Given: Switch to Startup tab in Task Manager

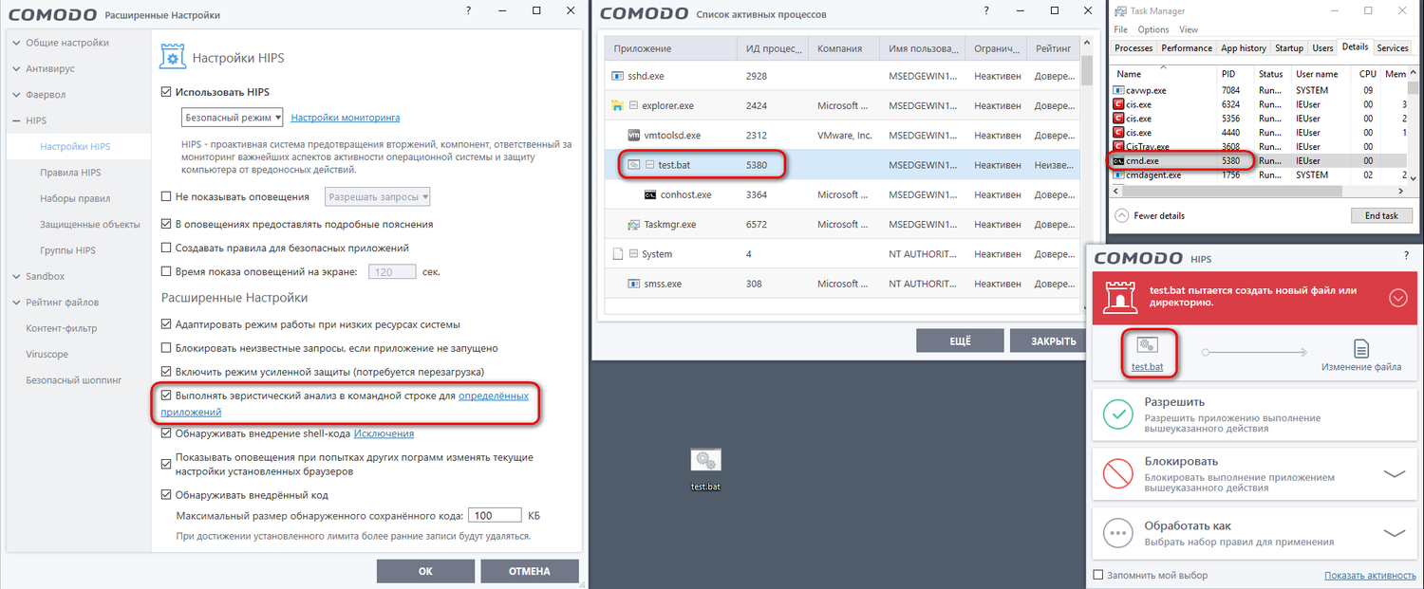Looking at the screenshot, I should (1289, 47).
